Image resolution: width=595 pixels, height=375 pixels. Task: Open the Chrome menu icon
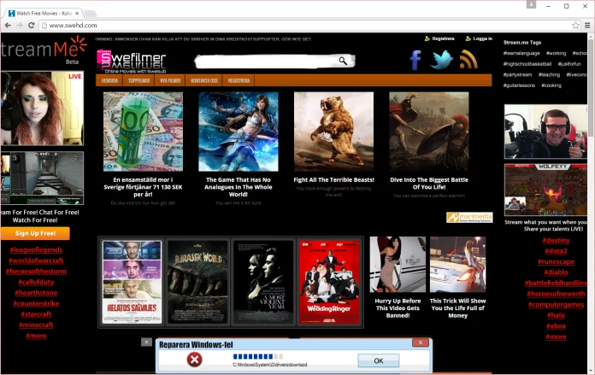[587, 25]
